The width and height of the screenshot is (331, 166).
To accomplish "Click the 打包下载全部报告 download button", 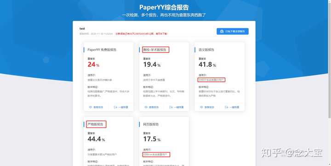I will 233,31.
